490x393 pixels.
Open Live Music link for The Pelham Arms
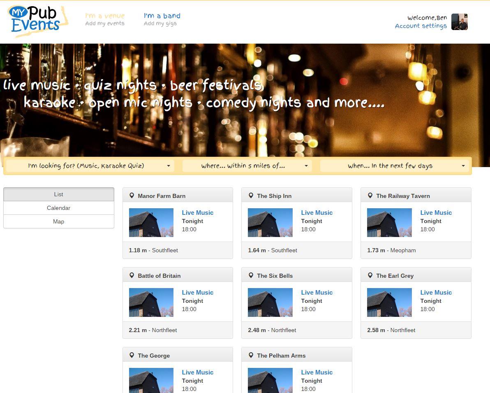tap(317, 372)
